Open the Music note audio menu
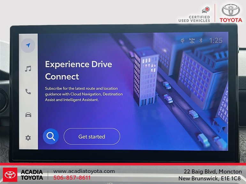The image size is (246, 184). pyautogui.click(x=28, y=68)
